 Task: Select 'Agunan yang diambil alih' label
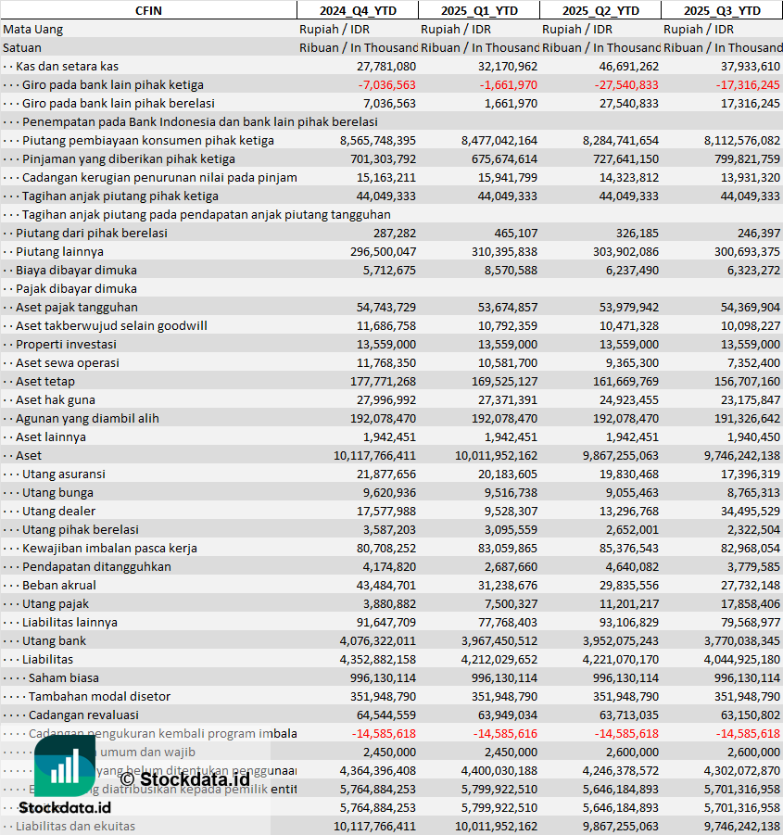coord(87,419)
